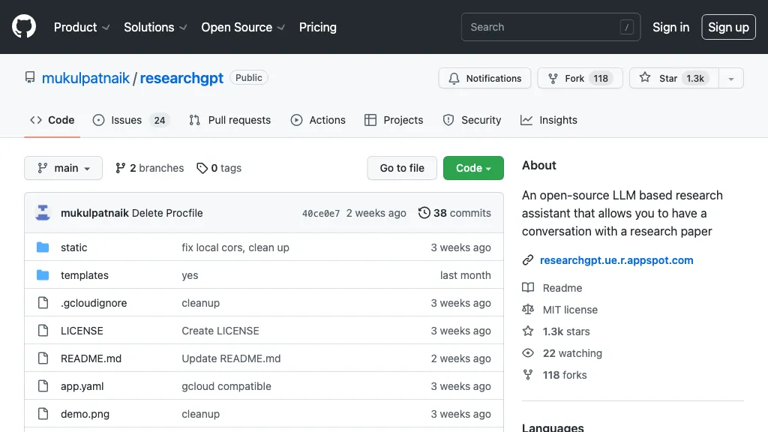The image size is (768, 432).
Task: Click the branches icon next to '2 branches'
Action: click(x=121, y=168)
